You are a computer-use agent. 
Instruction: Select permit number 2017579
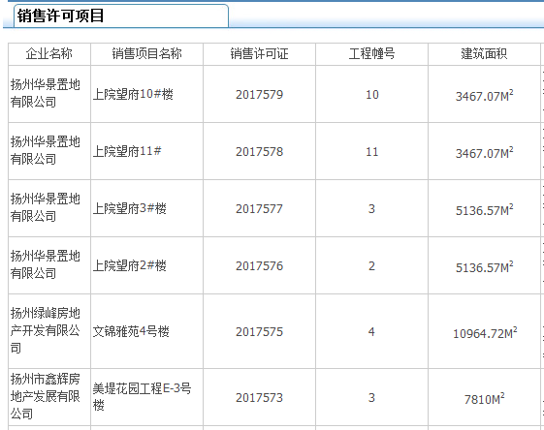coord(259,95)
